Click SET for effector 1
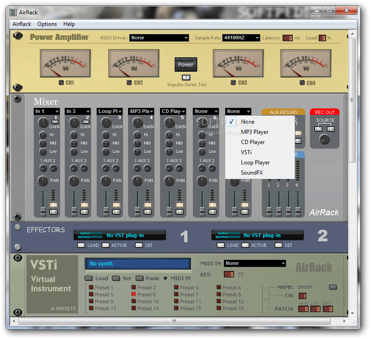The height and width of the screenshot is (339, 370). (139, 245)
